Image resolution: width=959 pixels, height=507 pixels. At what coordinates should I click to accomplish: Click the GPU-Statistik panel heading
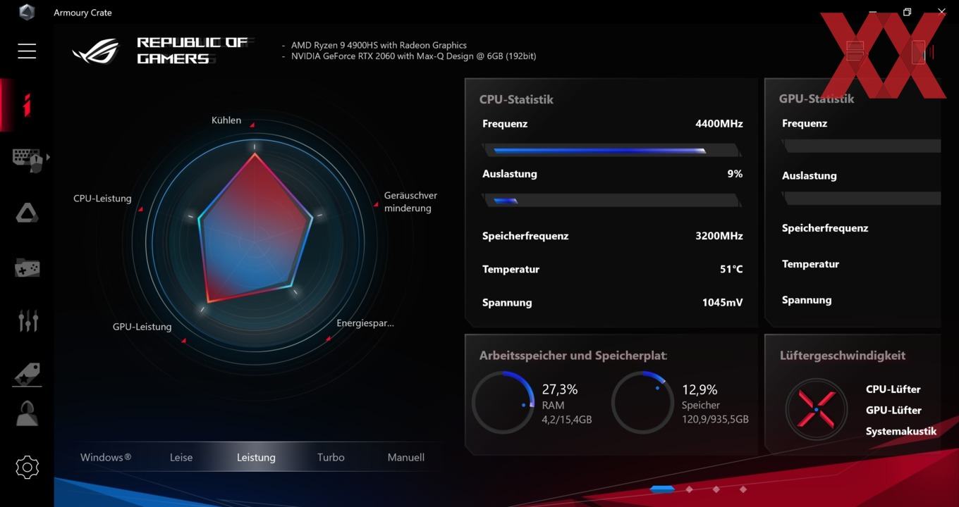point(817,99)
